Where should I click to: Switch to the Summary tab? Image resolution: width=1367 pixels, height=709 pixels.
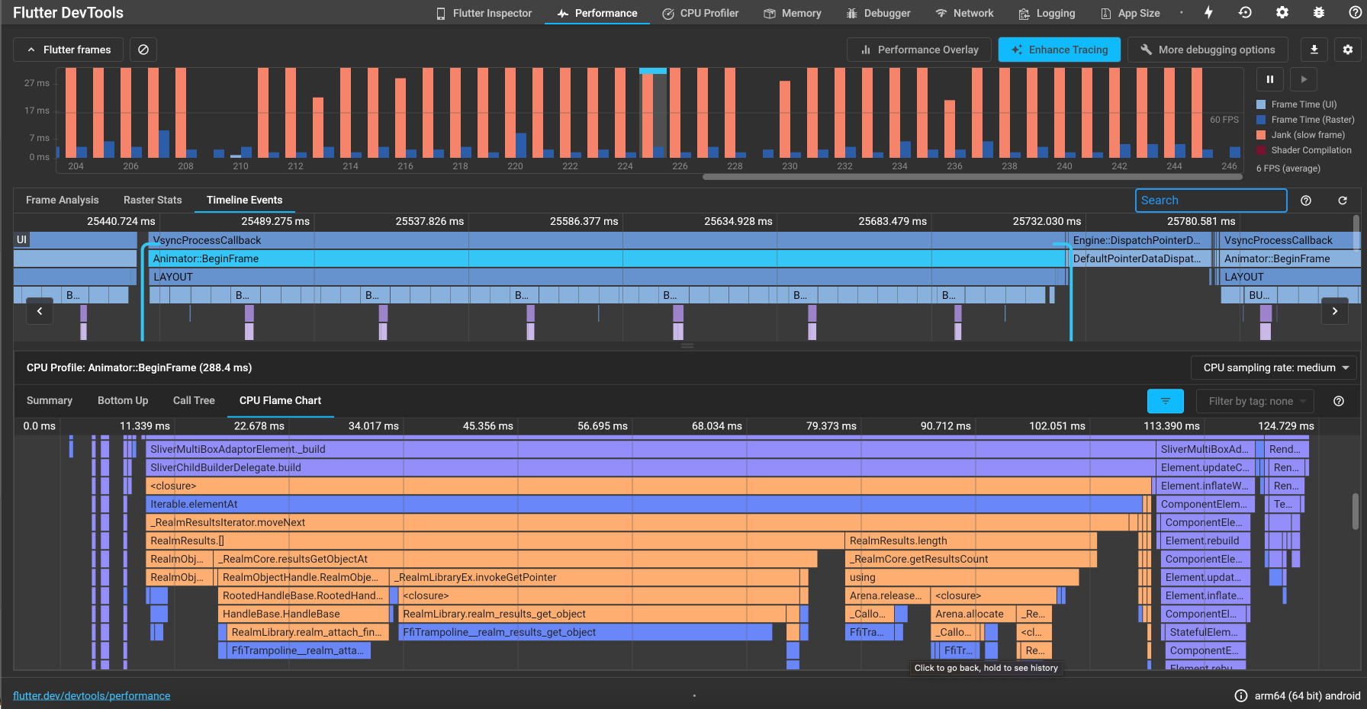tap(50, 400)
